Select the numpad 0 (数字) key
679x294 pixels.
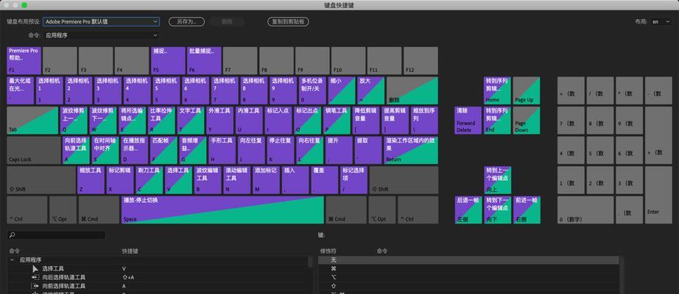point(585,210)
